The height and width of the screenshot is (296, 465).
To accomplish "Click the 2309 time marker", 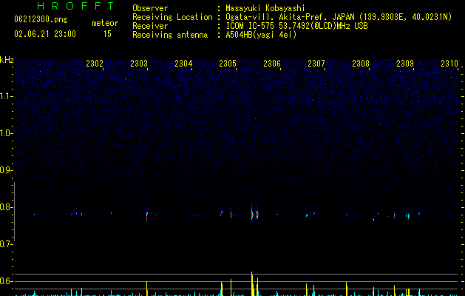I will (405, 64).
